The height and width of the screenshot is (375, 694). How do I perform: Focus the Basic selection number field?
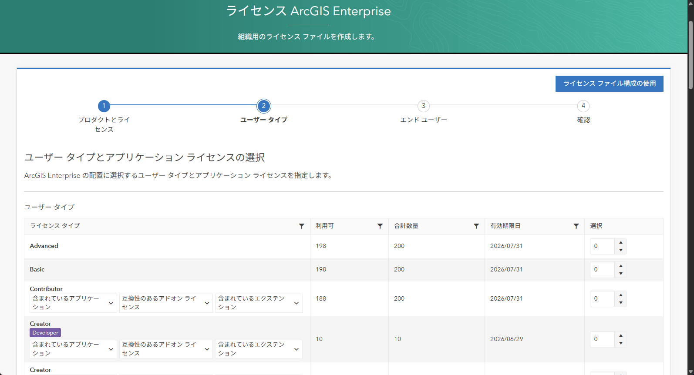coord(603,270)
